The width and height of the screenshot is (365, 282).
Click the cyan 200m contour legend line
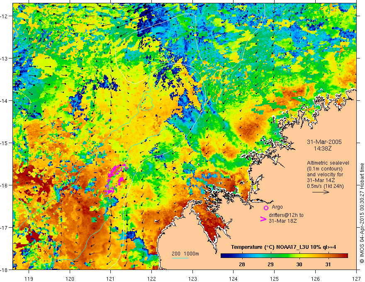pyautogui.click(x=180, y=258)
